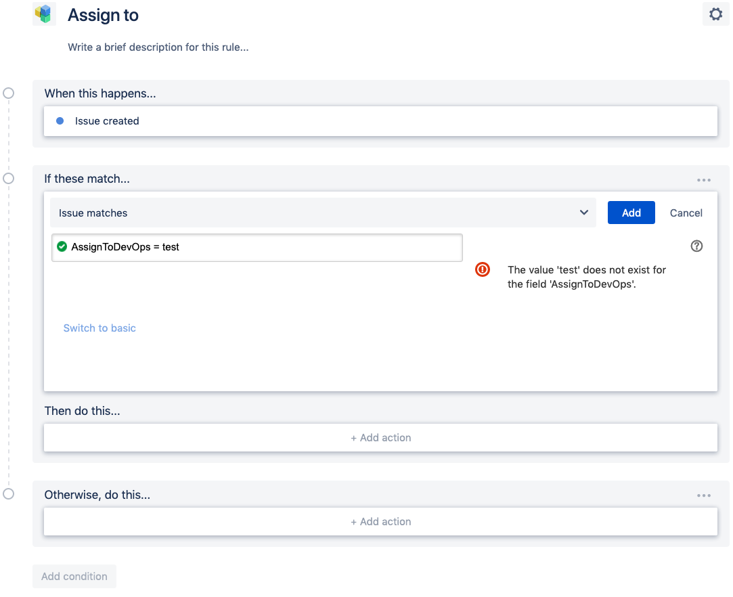Select the top circle marker on the rule timeline

(8, 93)
